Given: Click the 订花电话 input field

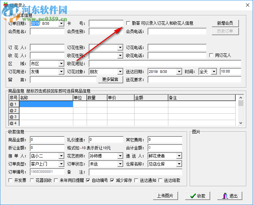Looking at the screenshot, I should 177,47.
